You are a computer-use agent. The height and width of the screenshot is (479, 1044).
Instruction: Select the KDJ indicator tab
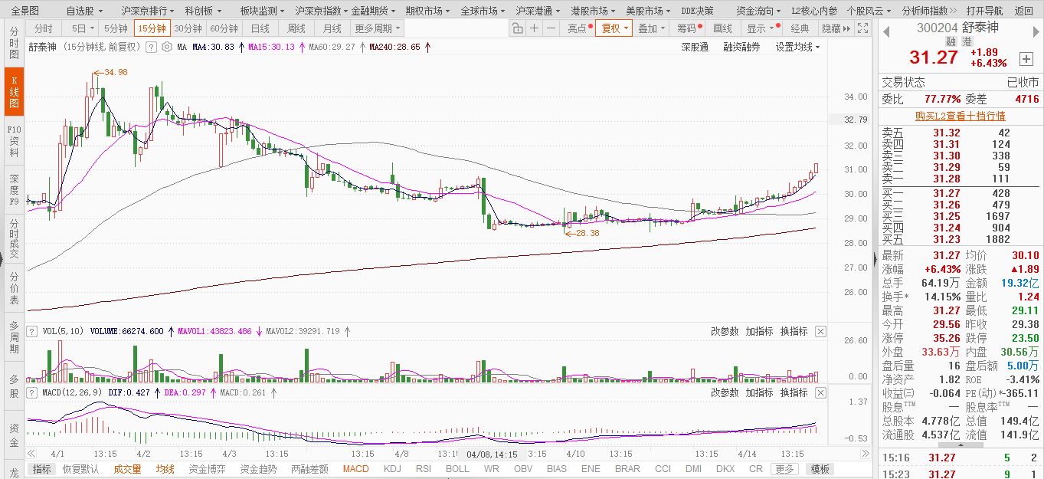tap(392, 469)
